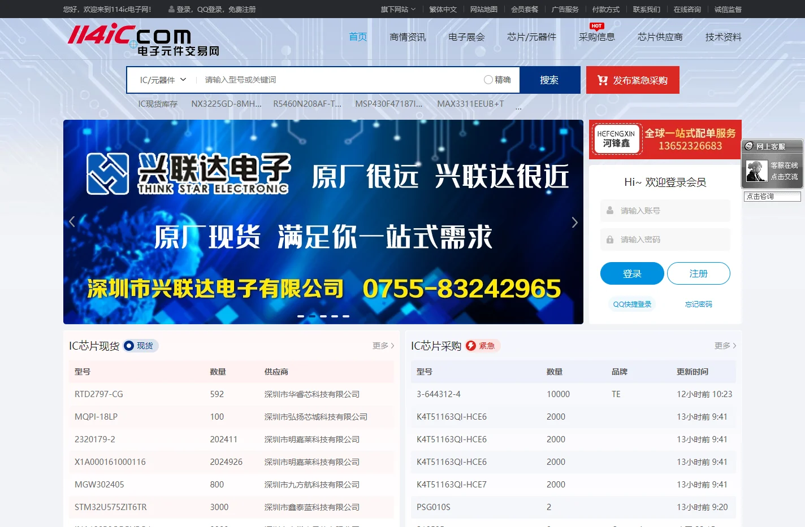Open the 114ic.com site logo

pos(144,40)
